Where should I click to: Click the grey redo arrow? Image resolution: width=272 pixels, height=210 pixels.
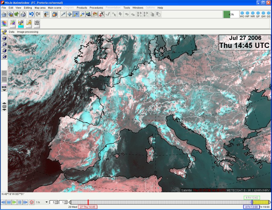[38, 14]
